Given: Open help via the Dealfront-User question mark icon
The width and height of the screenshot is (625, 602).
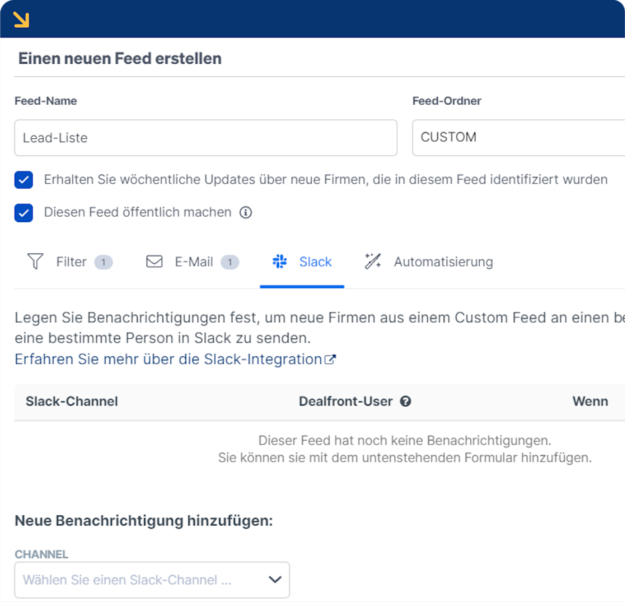Looking at the screenshot, I should click(406, 401).
